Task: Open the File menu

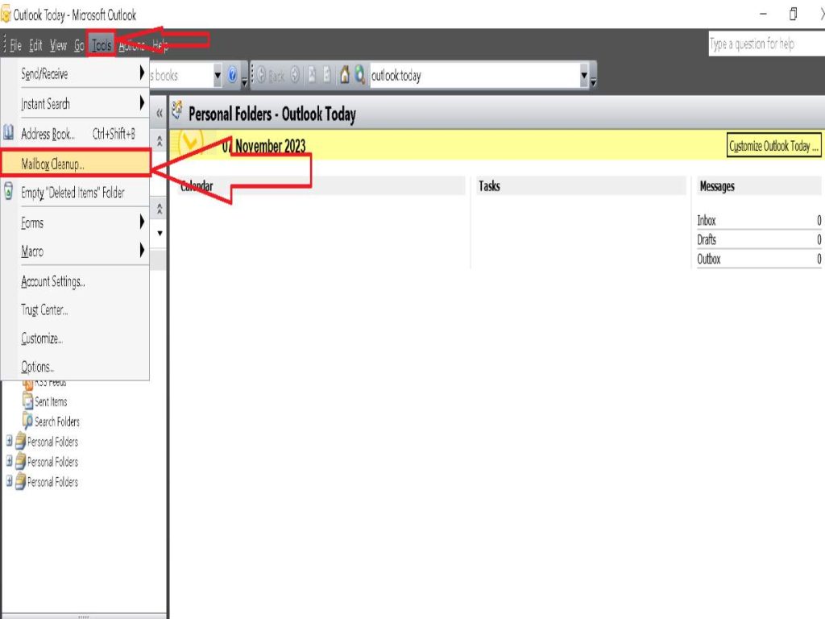Action: (x=16, y=46)
